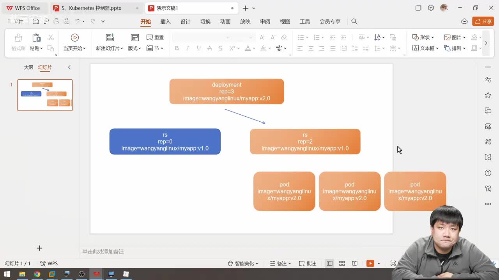
Task: Click the Format Painter (格式刷) icon
Action: (18, 38)
